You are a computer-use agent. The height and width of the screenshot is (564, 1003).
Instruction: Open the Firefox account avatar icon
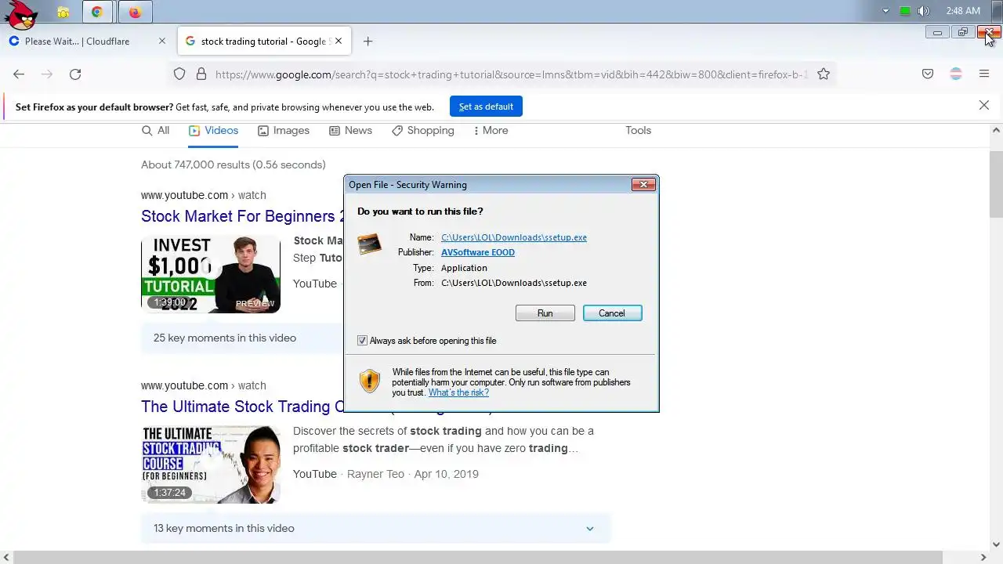(956, 74)
